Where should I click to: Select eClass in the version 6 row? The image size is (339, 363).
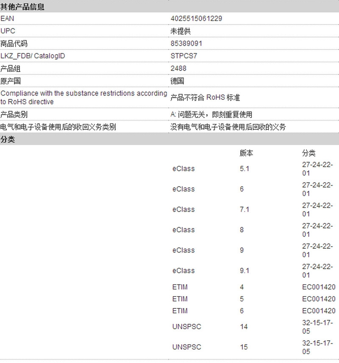pos(183,189)
